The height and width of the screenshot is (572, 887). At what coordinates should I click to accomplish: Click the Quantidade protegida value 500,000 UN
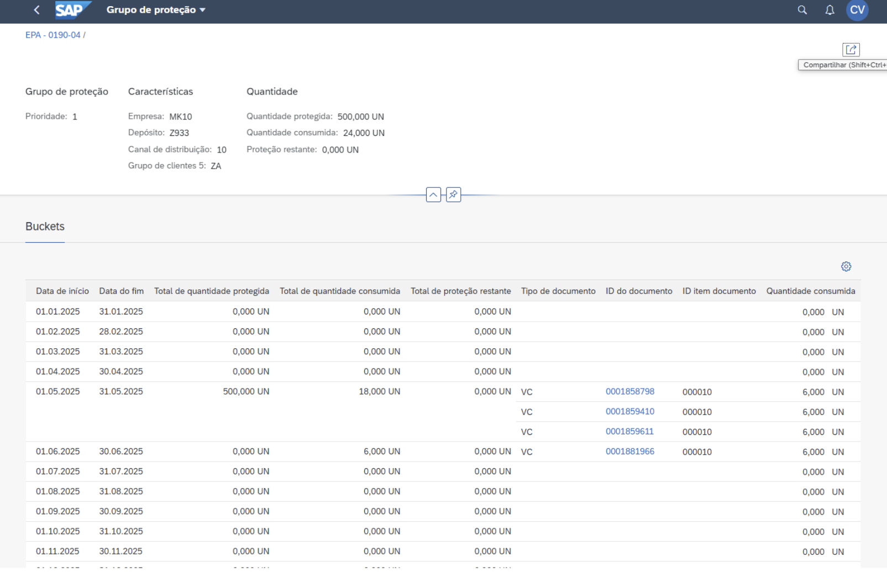pyautogui.click(x=361, y=117)
